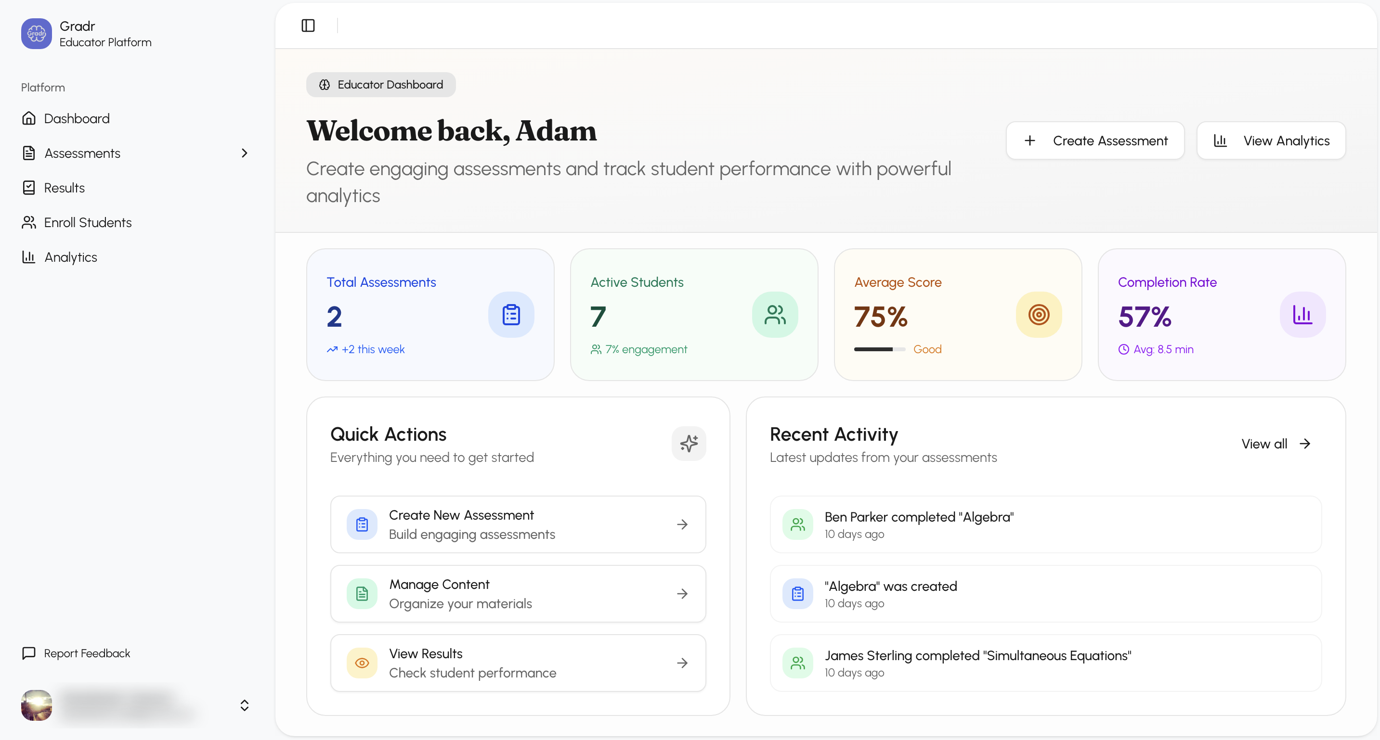Screen dimensions: 1380x740
Task: Open the account switcher chevron near the avatar
Action: pos(245,705)
